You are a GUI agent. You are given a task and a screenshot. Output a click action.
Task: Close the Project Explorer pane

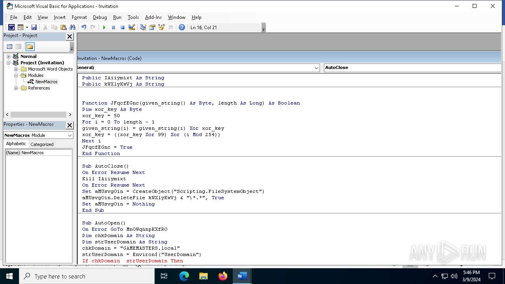coord(70,36)
